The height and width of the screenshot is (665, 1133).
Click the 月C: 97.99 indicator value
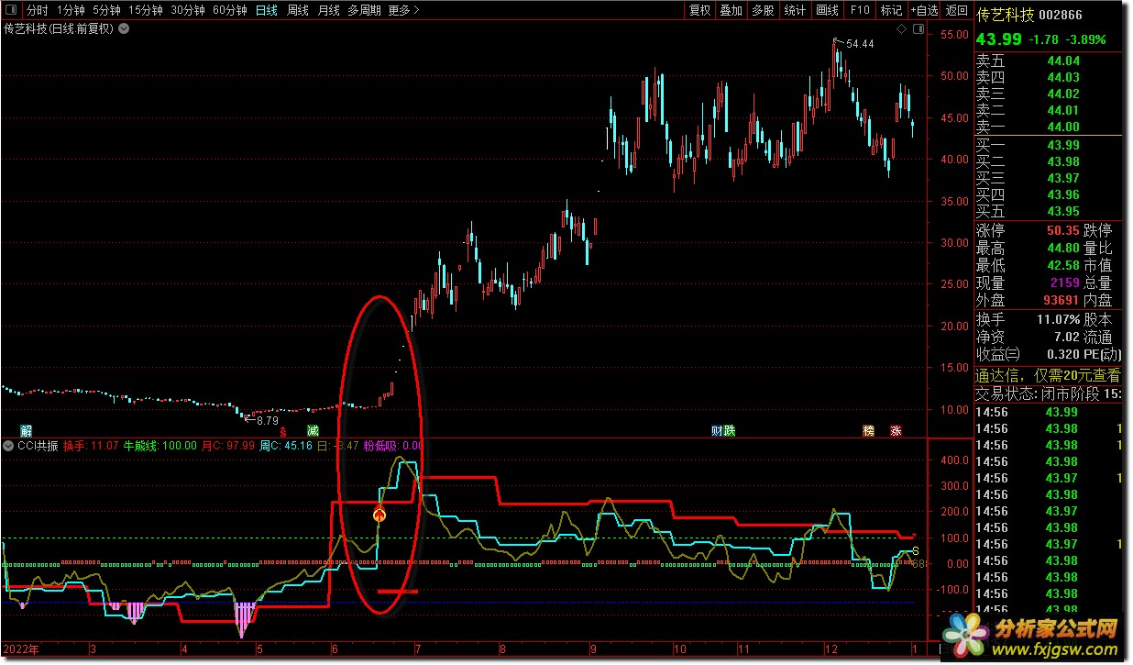pos(228,446)
